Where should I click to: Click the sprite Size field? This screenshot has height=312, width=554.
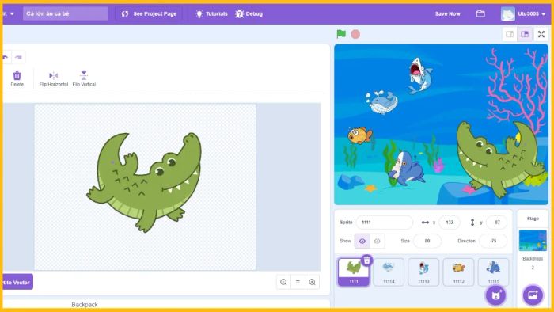click(x=427, y=241)
